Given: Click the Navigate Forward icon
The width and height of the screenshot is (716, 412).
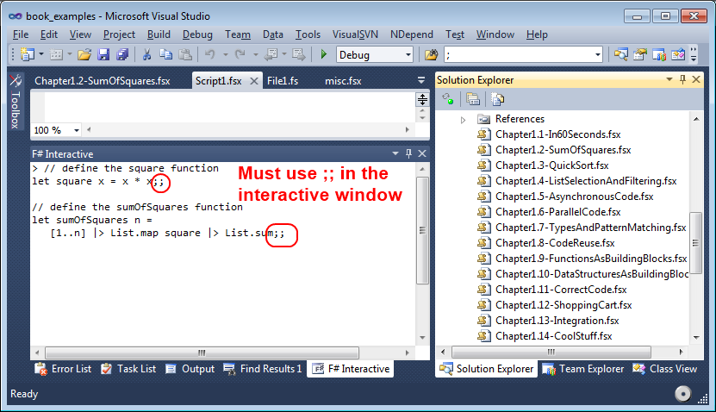Looking at the screenshot, I should pos(299,55).
